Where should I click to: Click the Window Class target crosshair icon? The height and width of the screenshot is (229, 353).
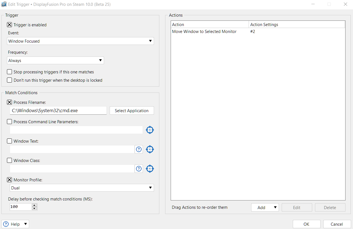click(x=150, y=169)
